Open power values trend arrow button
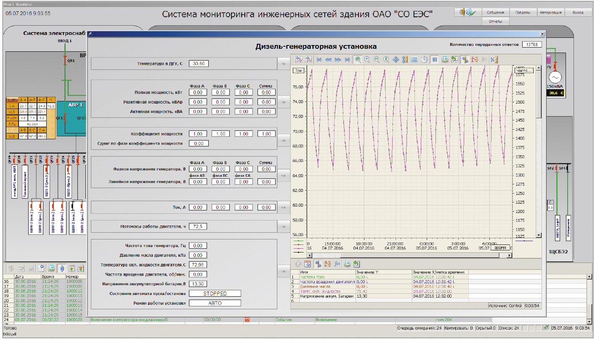595x340 pixels. click(x=283, y=101)
